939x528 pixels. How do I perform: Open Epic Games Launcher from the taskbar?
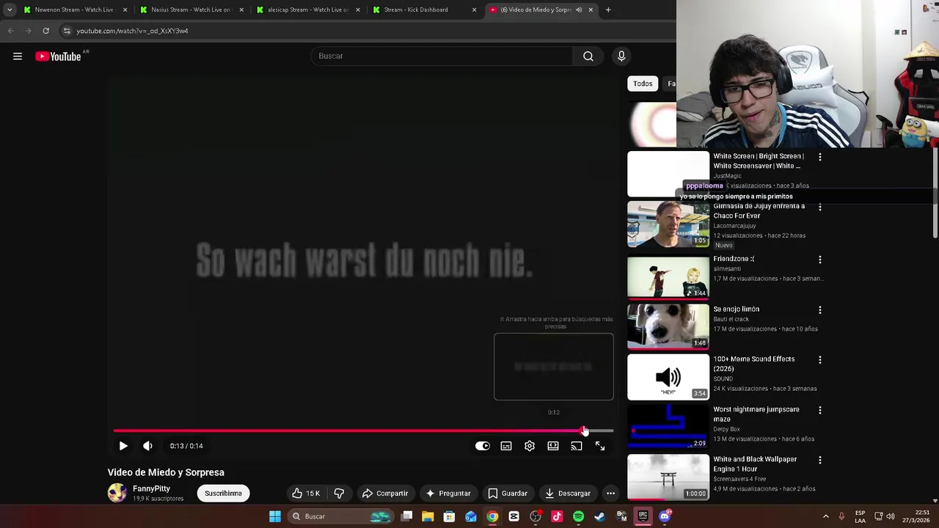click(x=643, y=516)
